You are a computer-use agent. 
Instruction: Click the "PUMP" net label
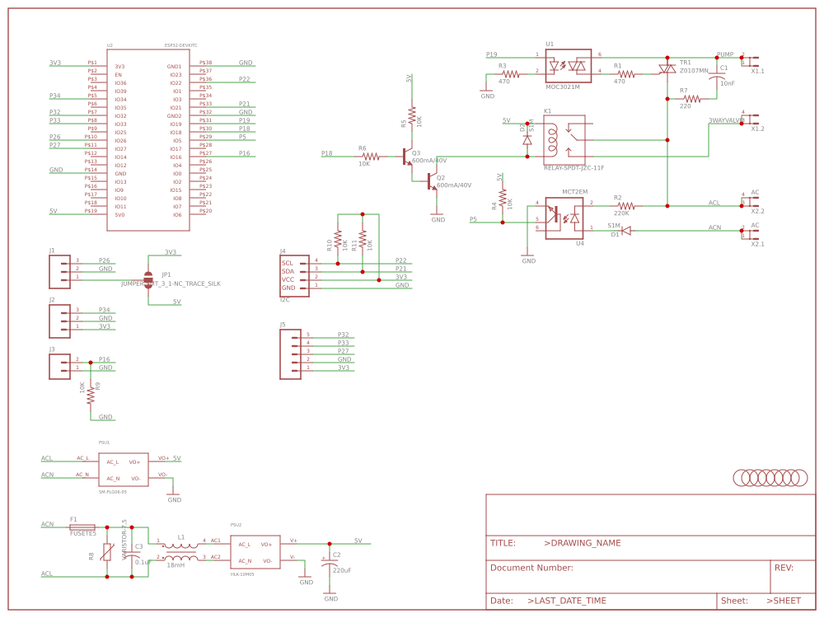coord(725,54)
